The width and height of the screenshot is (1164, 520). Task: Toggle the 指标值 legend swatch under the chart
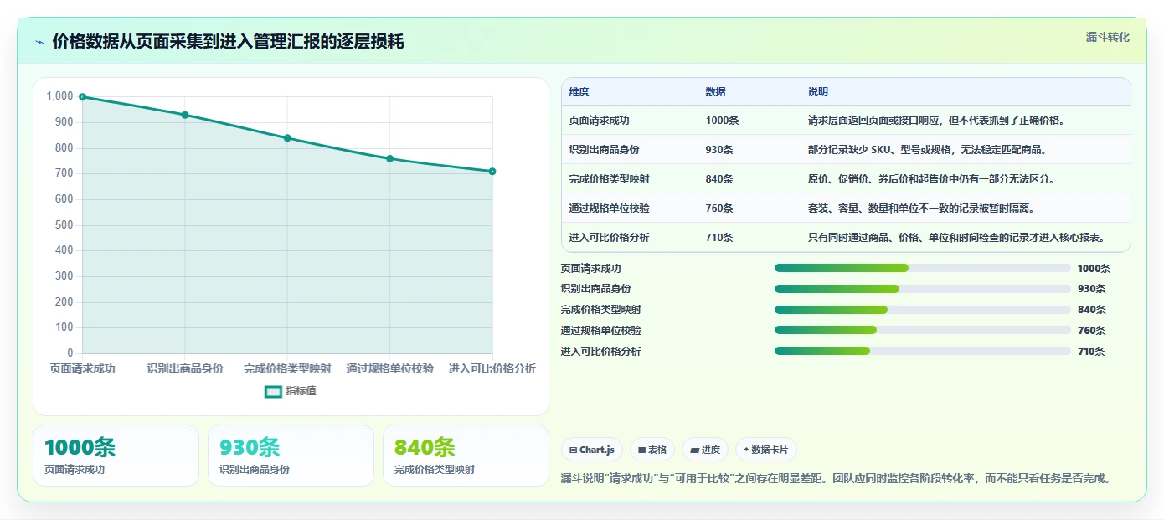tap(273, 391)
